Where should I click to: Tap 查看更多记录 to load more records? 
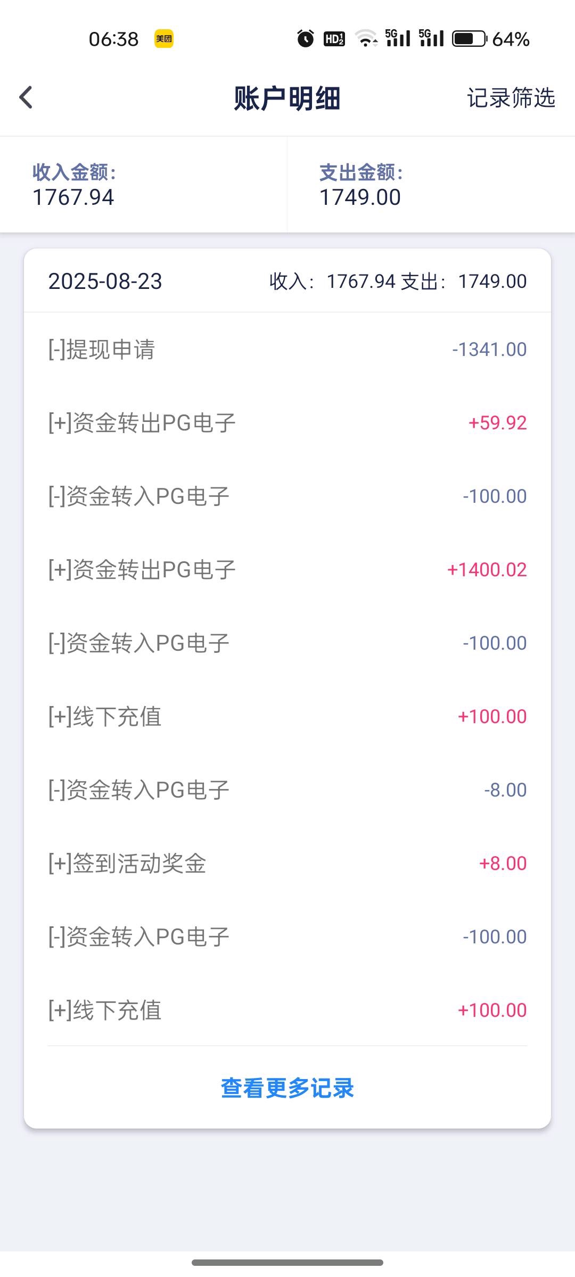tap(287, 1088)
